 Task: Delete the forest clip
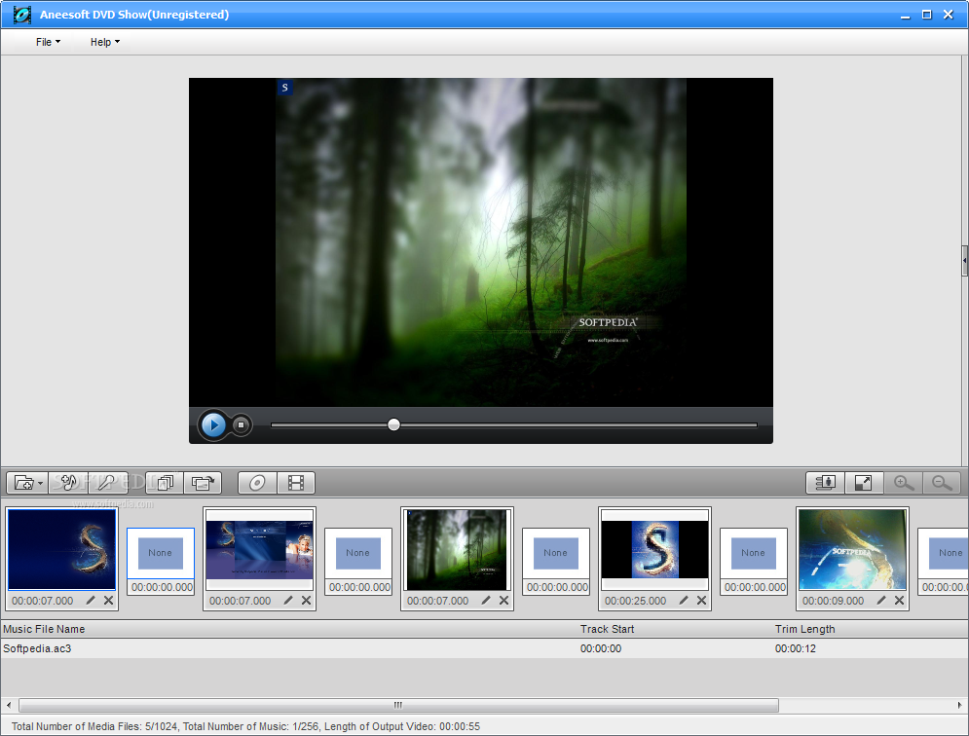pos(503,600)
